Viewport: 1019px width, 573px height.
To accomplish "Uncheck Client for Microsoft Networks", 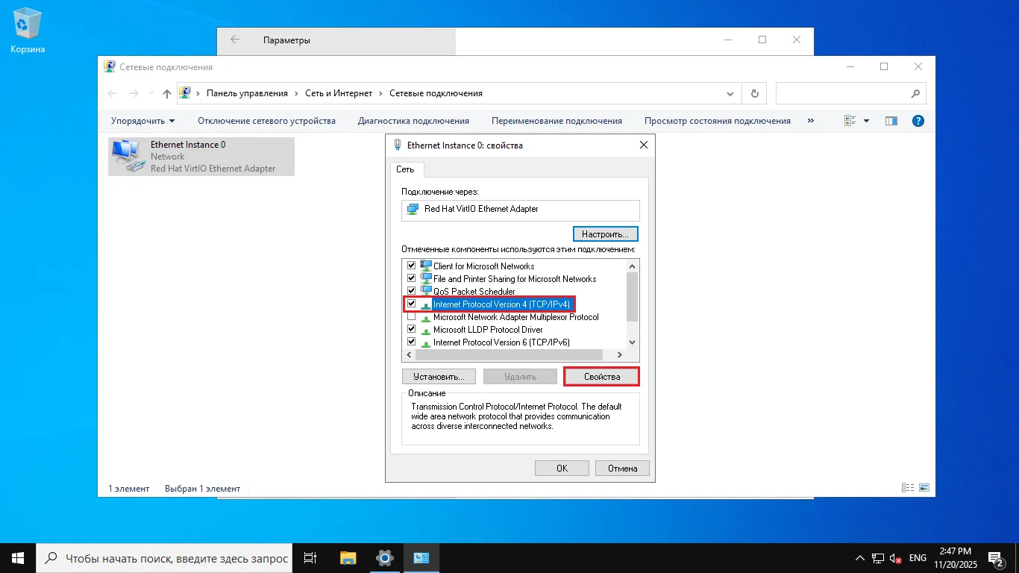I will [x=411, y=266].
